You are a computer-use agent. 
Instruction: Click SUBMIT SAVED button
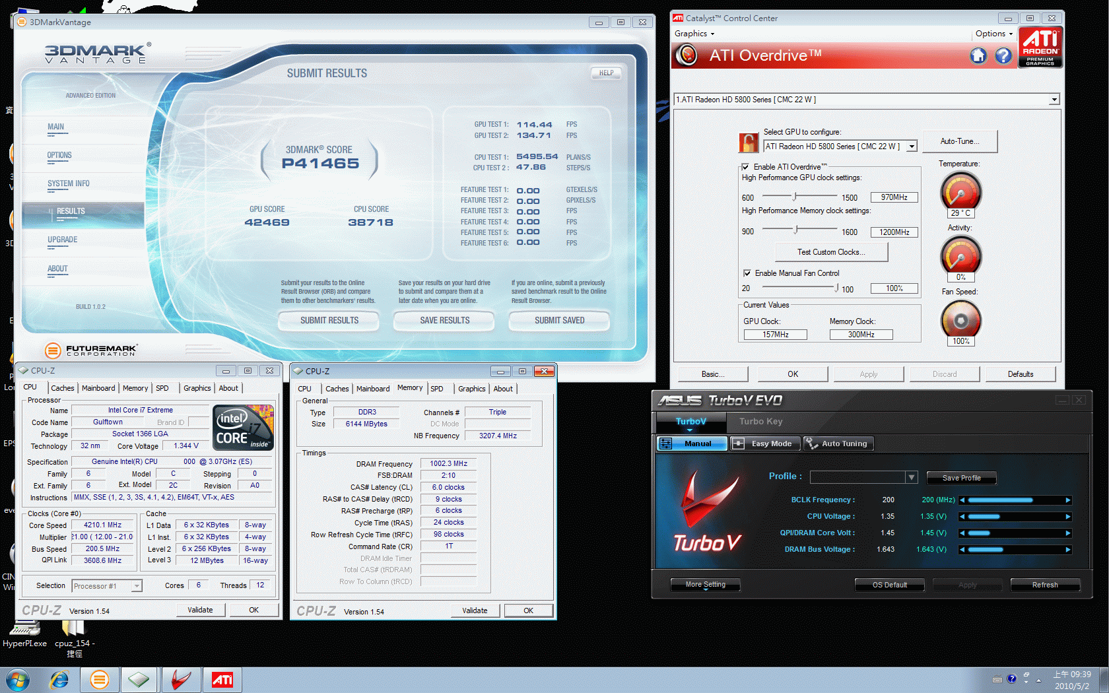(x=559, y=321)
